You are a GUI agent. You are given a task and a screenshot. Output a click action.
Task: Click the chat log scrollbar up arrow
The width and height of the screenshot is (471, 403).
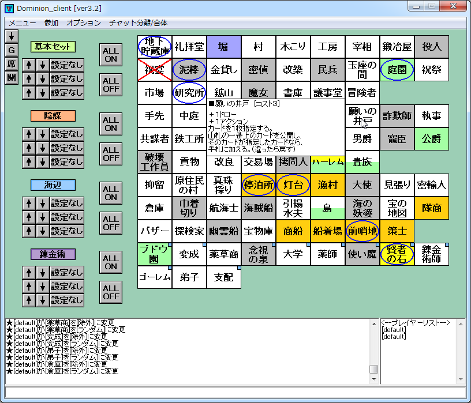pos(374,323)
